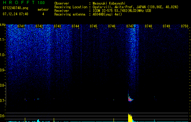Click the 1.1 kHz axis label
This screenshot has height=122, width=191.
click(x=3, y=40)
